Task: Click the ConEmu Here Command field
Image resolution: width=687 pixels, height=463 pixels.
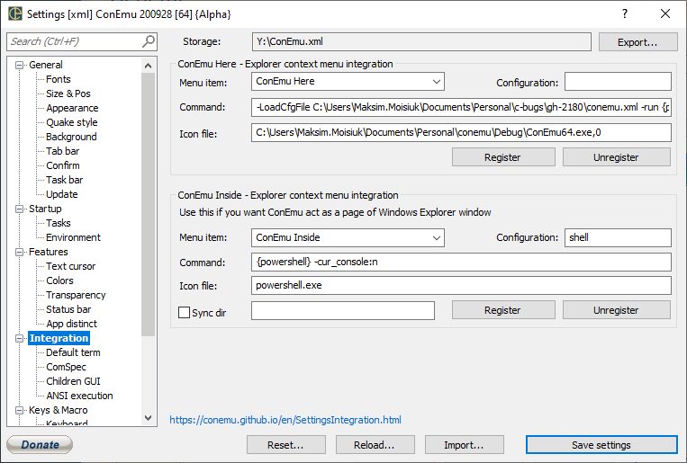Action: click(x=461, y=108)
